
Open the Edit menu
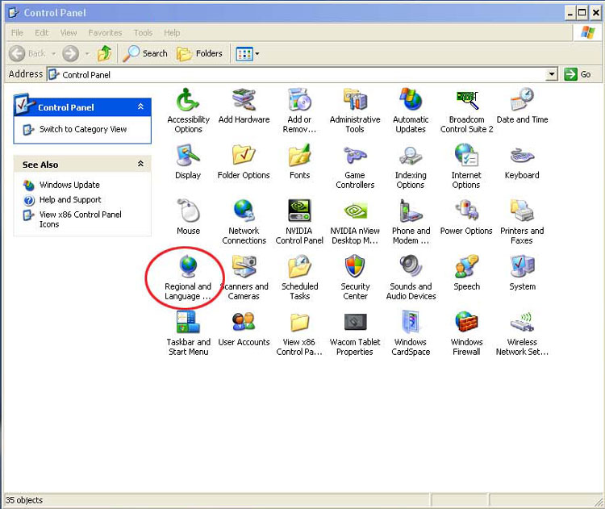click(x=41, y=33)
